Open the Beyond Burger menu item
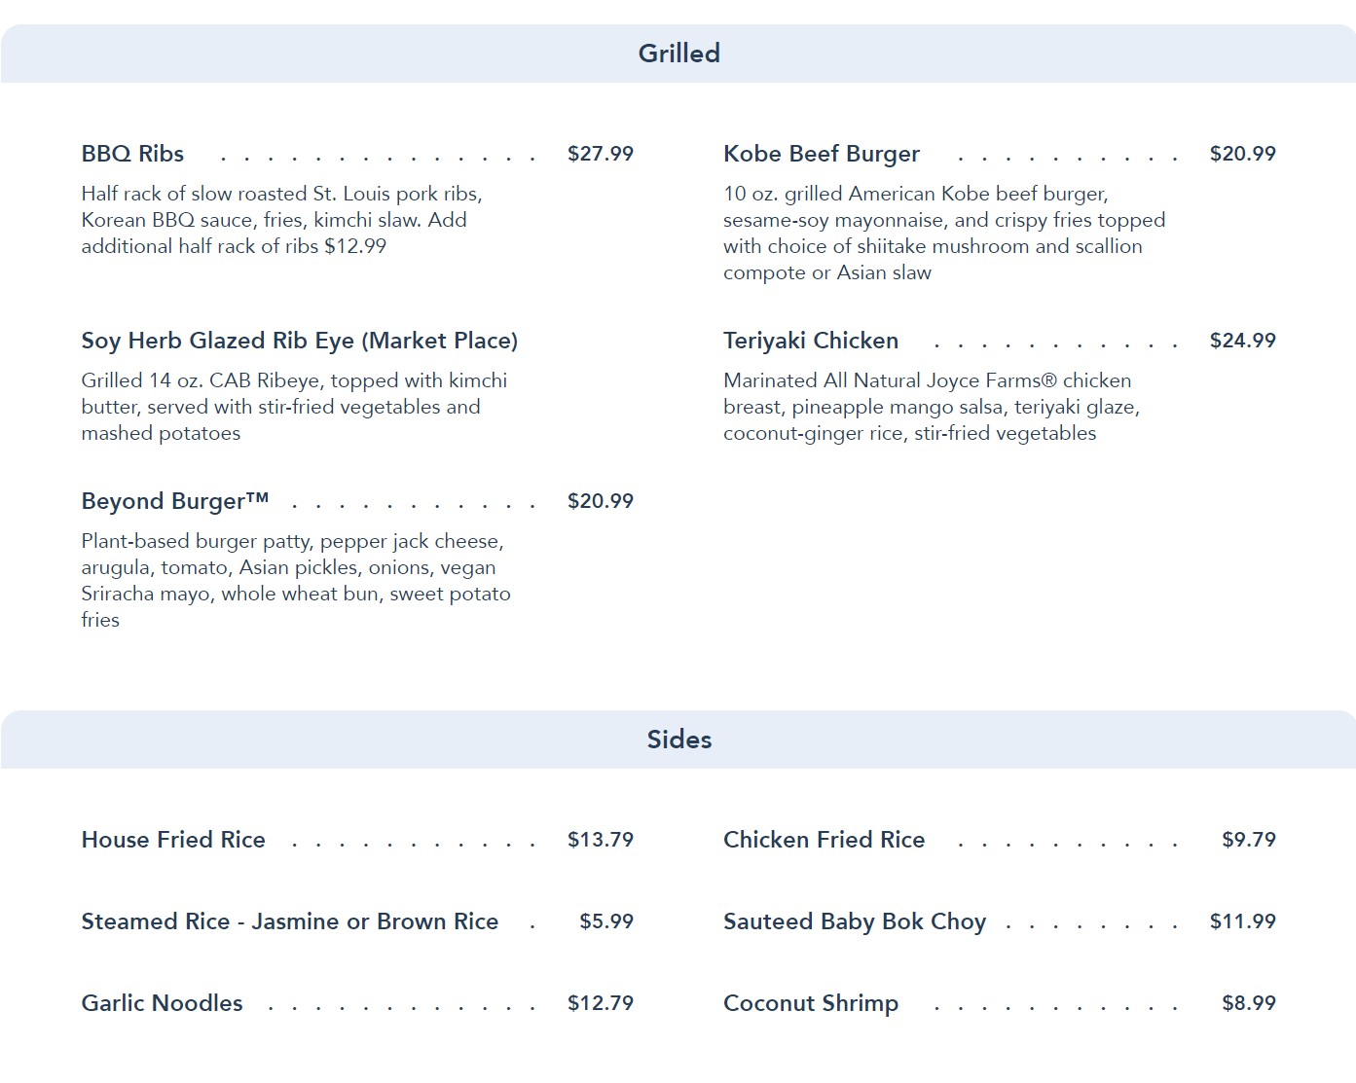Image resolution: width=1356 pixels, height=1083 pixels. 174,501
